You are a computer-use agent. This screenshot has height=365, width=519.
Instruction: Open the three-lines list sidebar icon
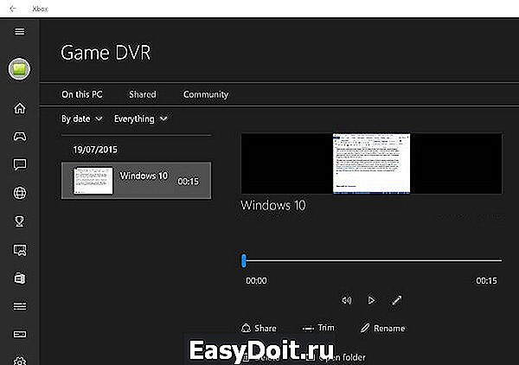pyautogui.click(x=20, y=306)
